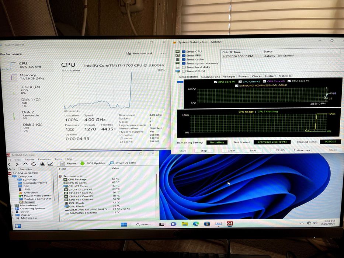Viewport: 344px width, 258px height.
Task: Toggle CPU Core #1 graph checkbox
Action: [215, 82]
